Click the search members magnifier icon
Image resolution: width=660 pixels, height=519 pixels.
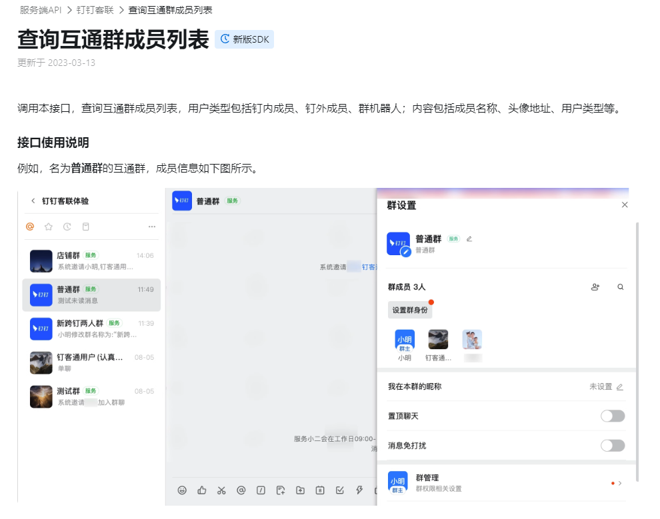[x=621, y=287]
